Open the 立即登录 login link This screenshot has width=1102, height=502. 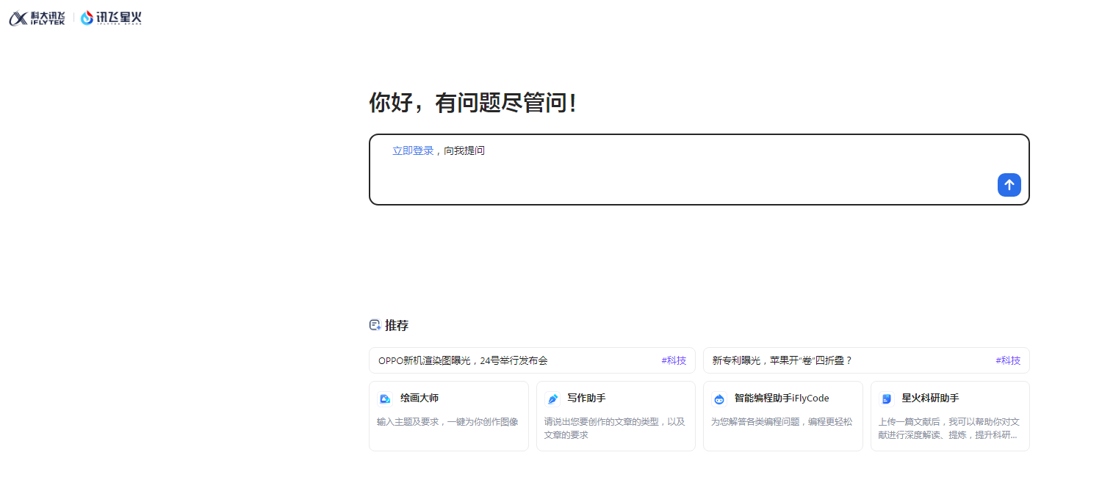[412, 150]
